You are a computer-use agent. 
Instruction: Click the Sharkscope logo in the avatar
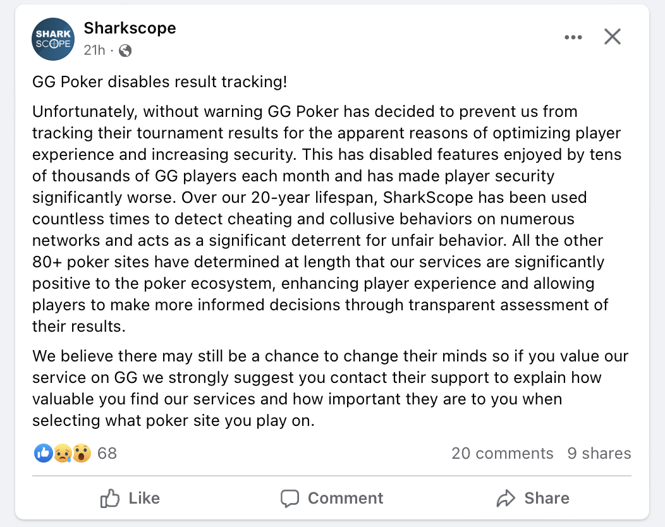click(53, 39)
